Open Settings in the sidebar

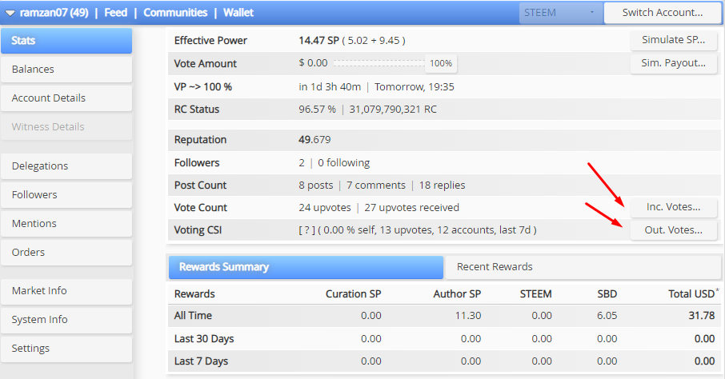point(66,348)
